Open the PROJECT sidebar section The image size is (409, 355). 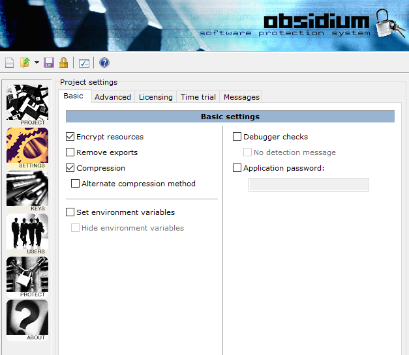[27, 106]
